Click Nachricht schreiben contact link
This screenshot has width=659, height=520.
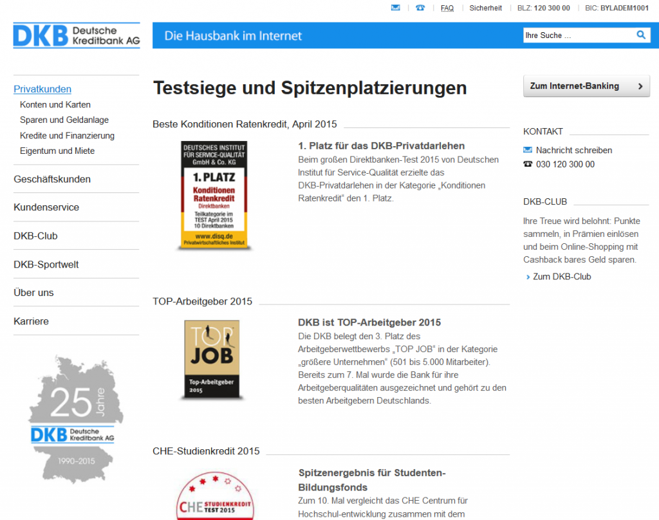tap(573, 150)
